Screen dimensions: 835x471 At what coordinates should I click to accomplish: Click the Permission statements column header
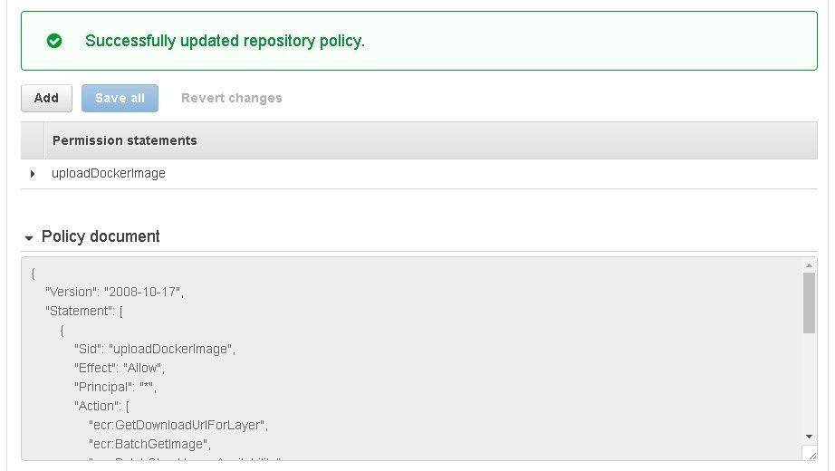[x=125, y=140]
